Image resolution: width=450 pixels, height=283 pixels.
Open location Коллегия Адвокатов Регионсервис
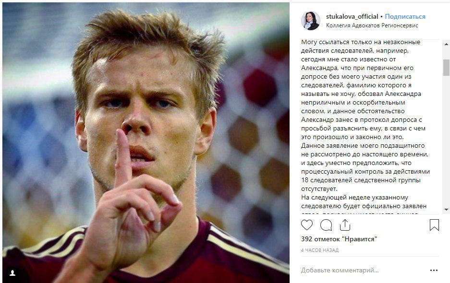point(372,25)
